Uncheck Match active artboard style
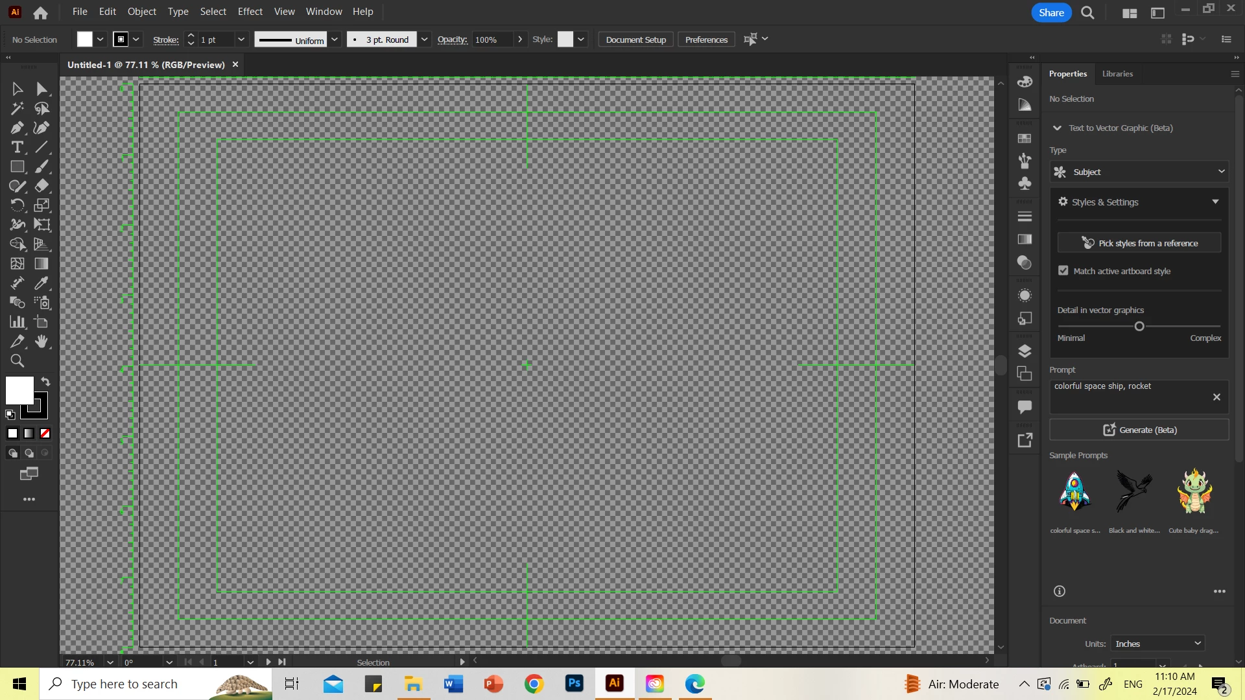 click(1063, 271)
